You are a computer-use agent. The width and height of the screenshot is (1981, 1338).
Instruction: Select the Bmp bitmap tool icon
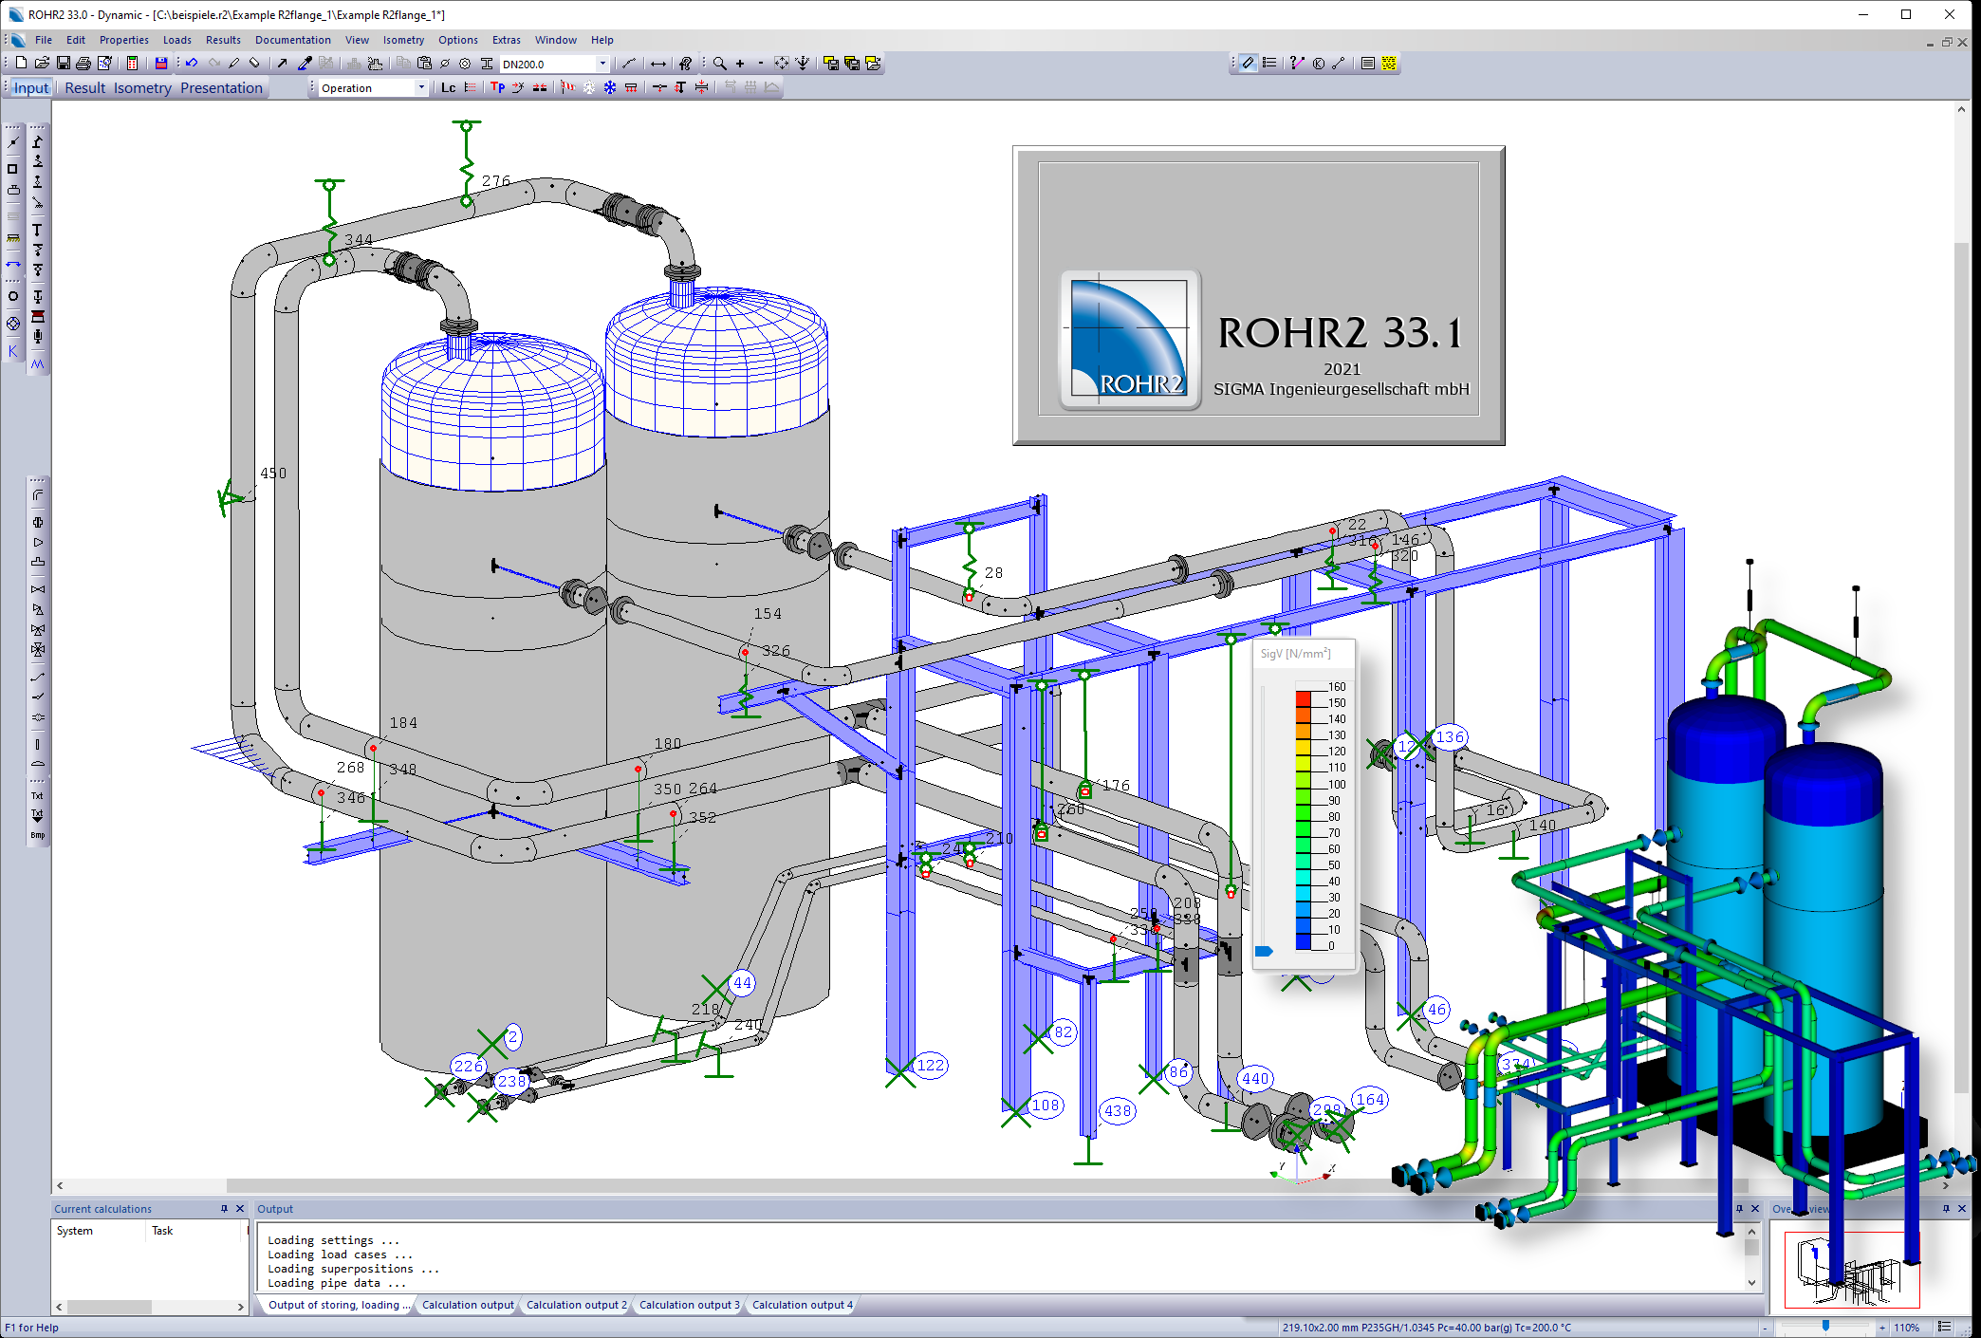tap(38, 836)
